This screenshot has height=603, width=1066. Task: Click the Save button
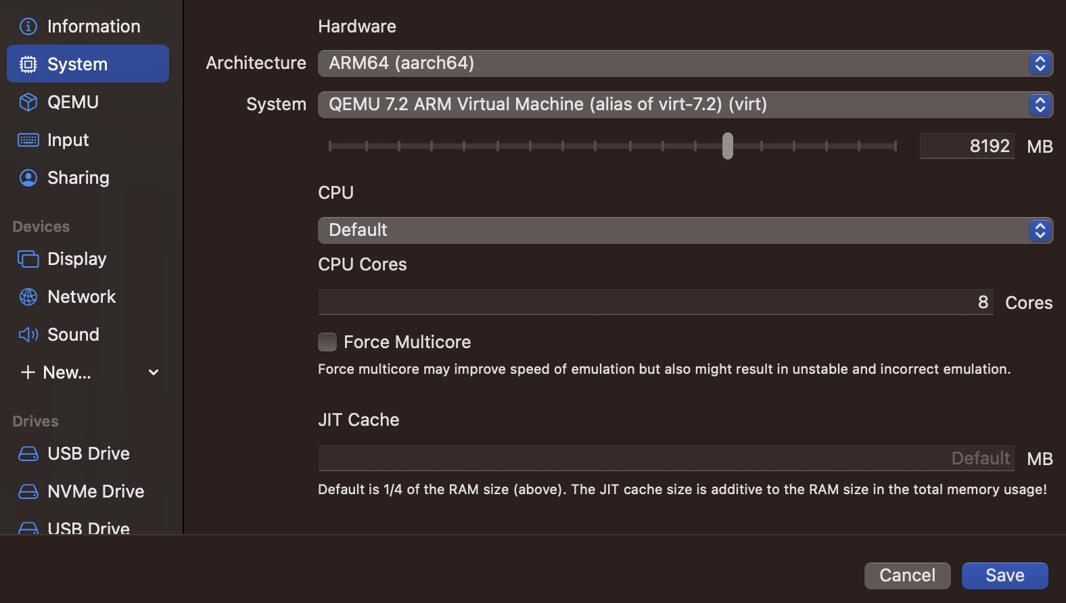1005,575
